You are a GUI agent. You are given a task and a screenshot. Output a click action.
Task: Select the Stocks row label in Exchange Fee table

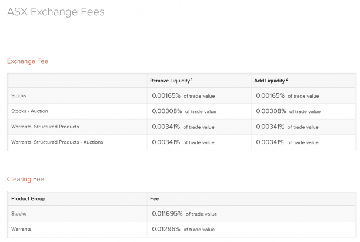(19, 95)
